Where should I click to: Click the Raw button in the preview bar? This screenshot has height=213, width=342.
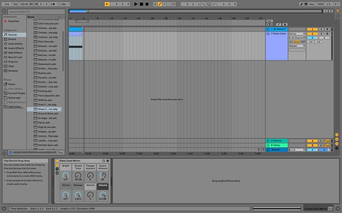click(x=60, y=152)
